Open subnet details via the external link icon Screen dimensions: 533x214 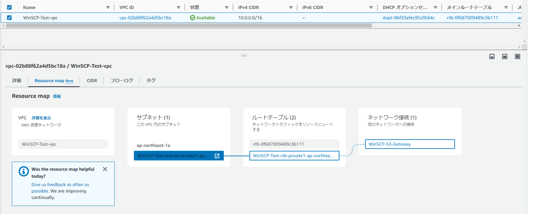tap(217, 155)
